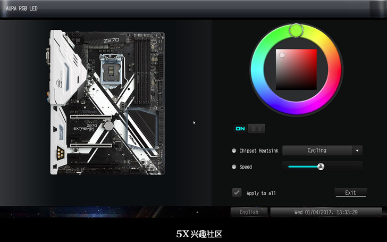
Task: Click the AURA RGB LED title text
Action: 22,9
